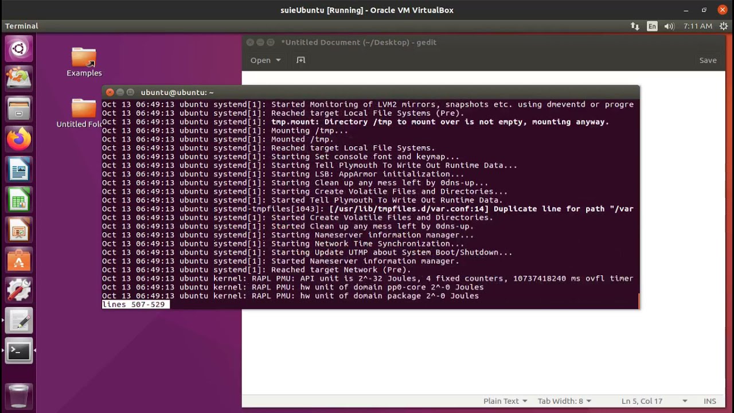734x413 pixels.
Task: Expand the Open dropdown in gedit
Action: click(x=266, y=60)
